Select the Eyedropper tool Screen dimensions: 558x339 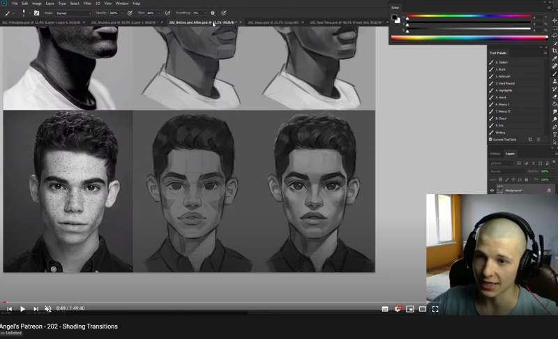point(555,59)
